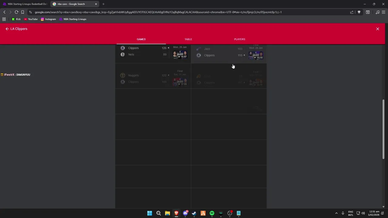This screenshot has width=388, height=218.
Task: Share this page from the address bar
Action: 352,12
